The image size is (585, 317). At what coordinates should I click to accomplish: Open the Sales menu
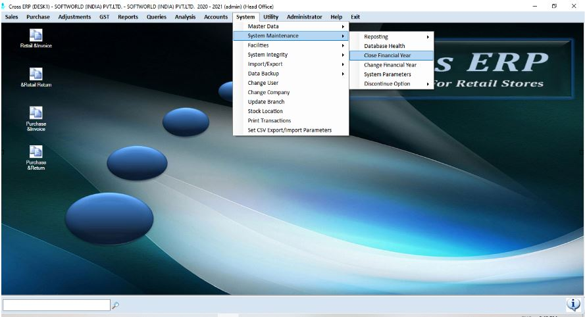point(11,17)
